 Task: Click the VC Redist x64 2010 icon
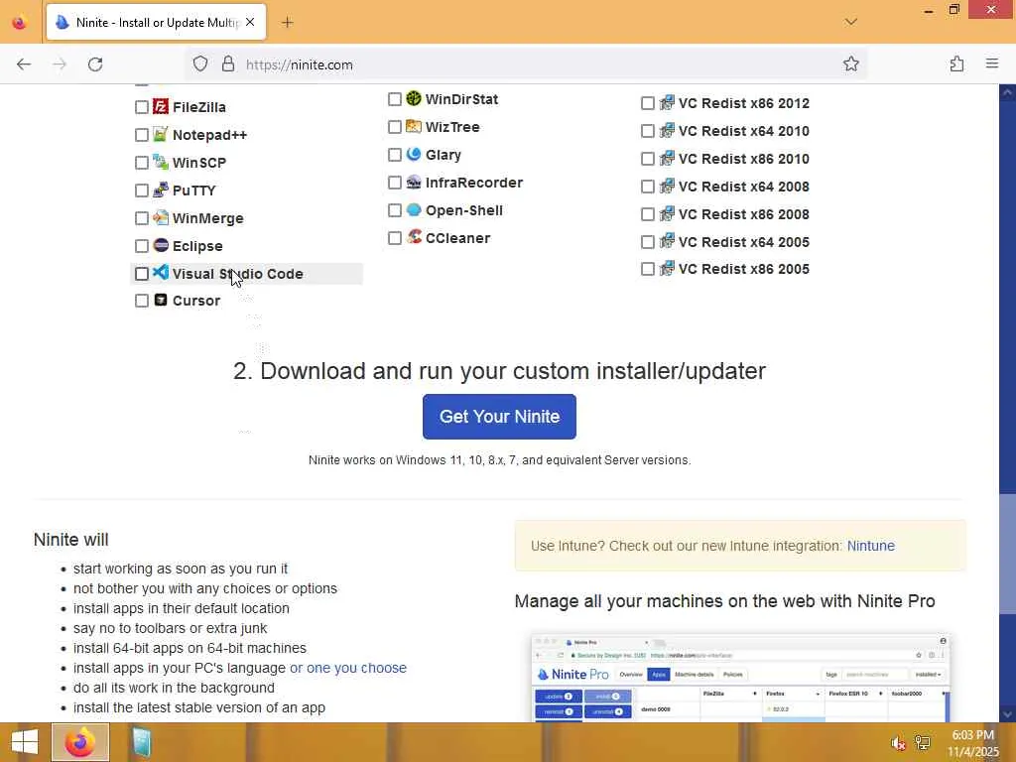[x=667, y=130]
